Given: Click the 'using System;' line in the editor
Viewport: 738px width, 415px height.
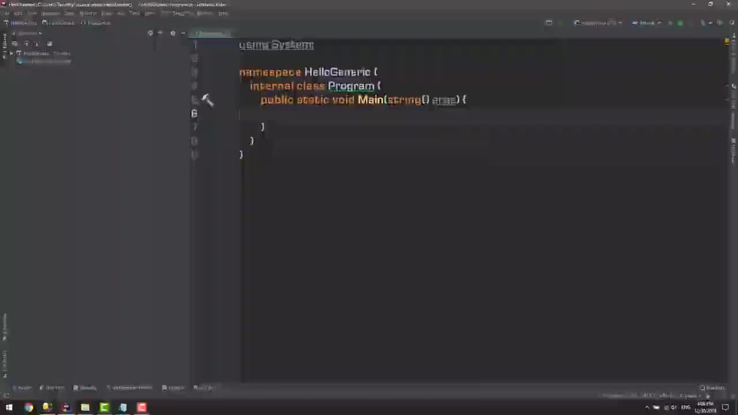Looking at the screenshot, I should tap(276, 45).
